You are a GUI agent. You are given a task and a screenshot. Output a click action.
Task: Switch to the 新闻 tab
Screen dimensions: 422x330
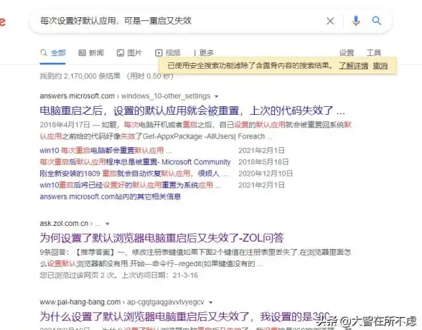[91, 53]
